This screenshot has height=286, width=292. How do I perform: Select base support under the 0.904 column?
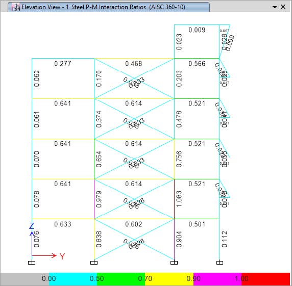pyautogui.click(x=174, y=263)
